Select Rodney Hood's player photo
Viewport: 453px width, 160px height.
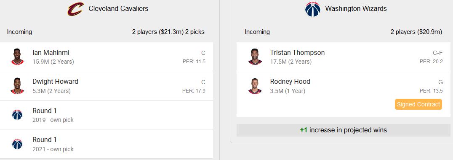point(255,86)
